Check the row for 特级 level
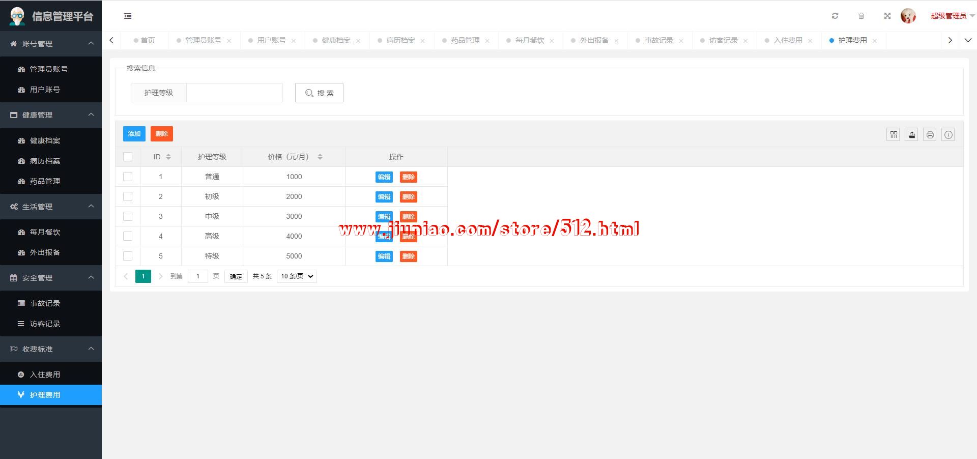The image size is (977, 459). click(128, 256)
